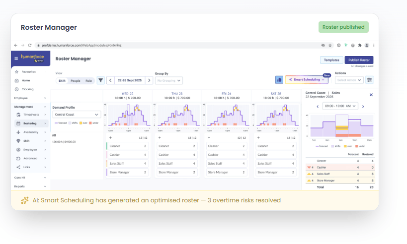Bookmark the page with the star icon
Viewport: 407px width, 244px height.
(x=330, y=45)
